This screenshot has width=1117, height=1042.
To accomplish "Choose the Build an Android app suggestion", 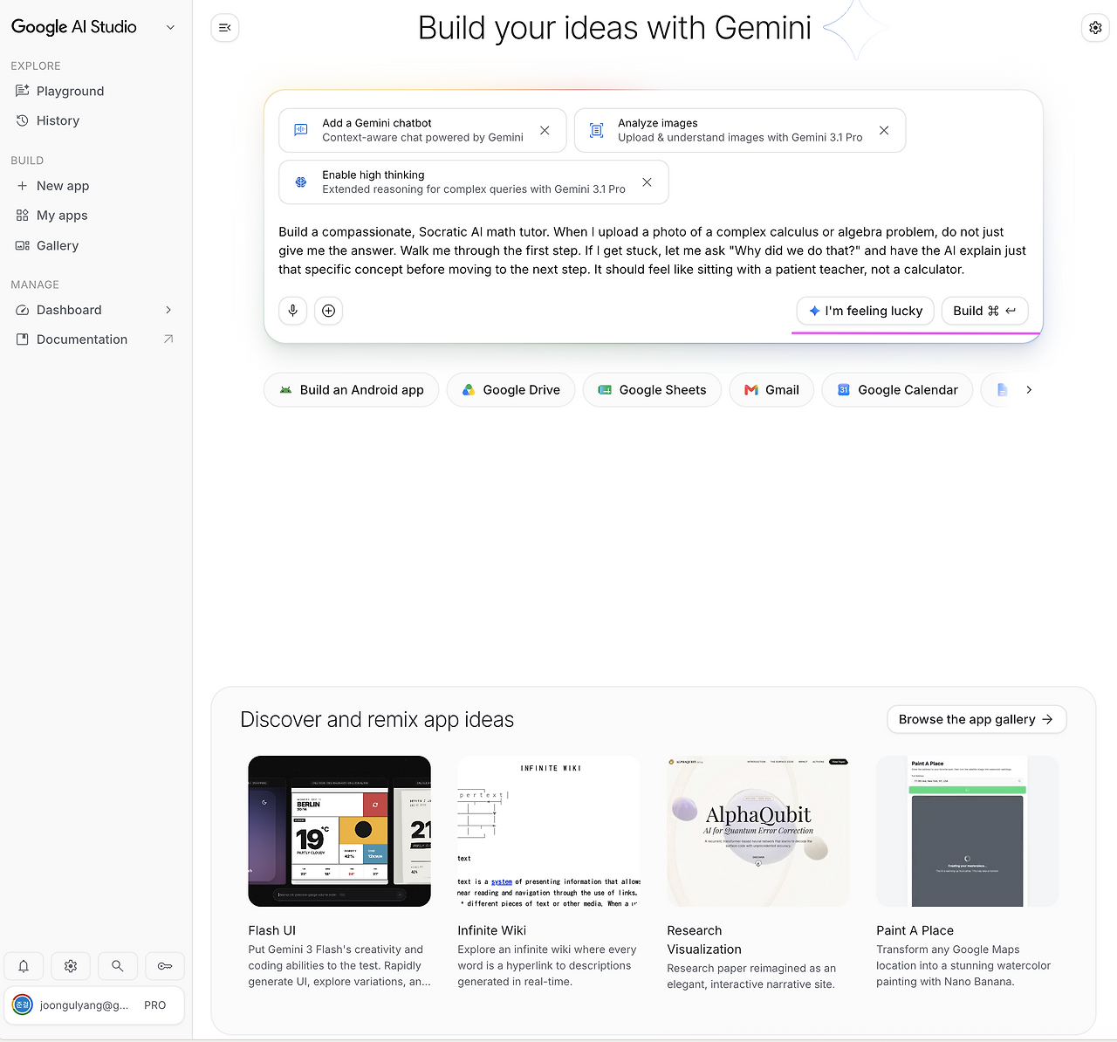I will pos(352,390).
